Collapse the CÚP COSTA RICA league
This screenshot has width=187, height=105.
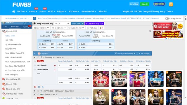click(34, 94)
